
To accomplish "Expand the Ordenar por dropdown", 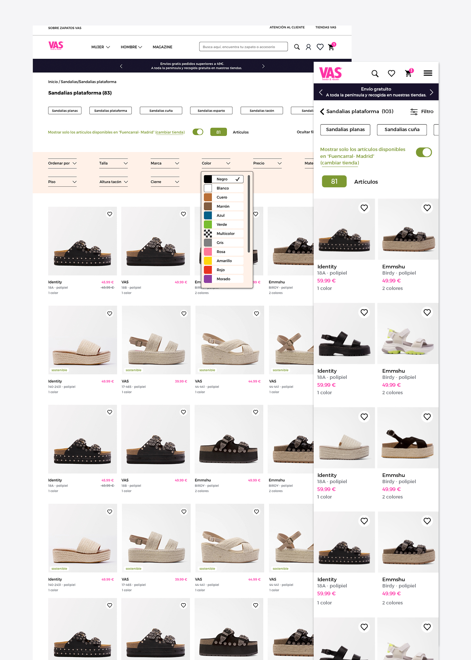I will coord(62,163).
